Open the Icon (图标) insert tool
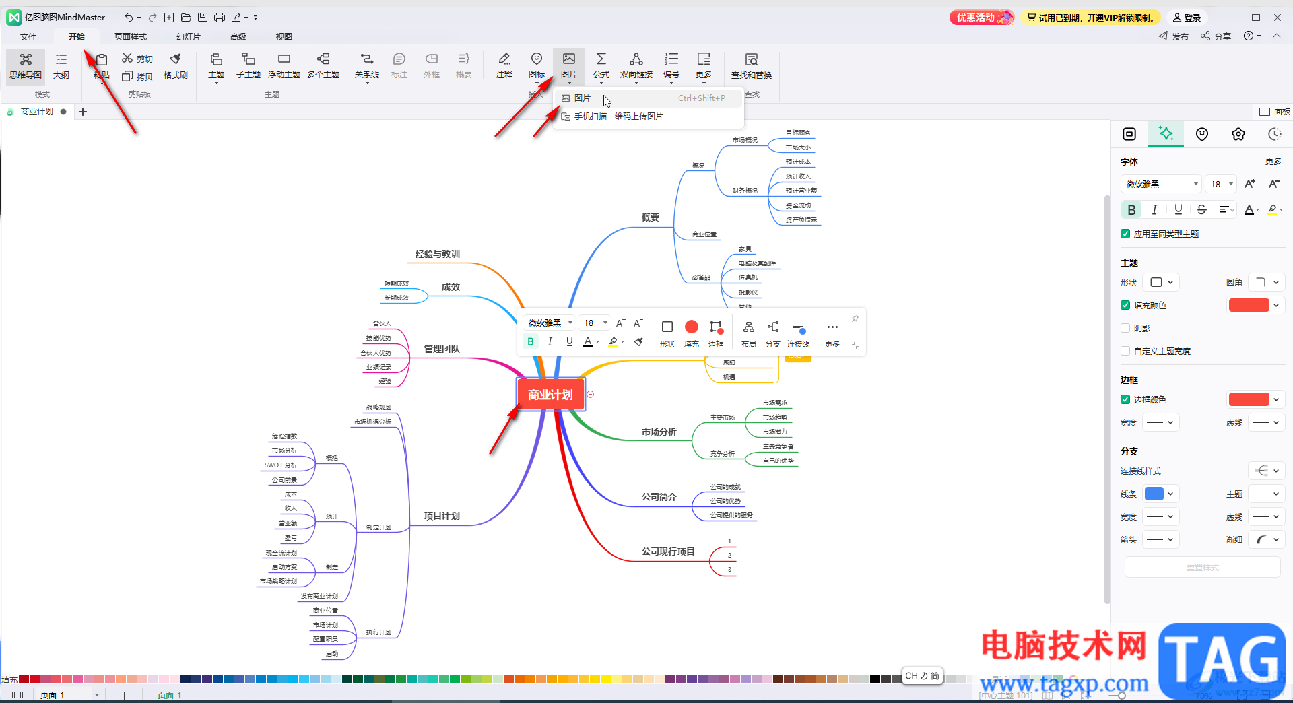Image resolution: width=1293 pixels, height=703 pixels. (x=537, y=66)
